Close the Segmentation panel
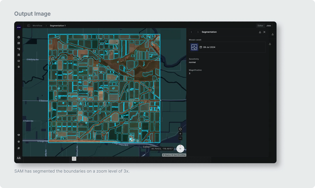This screenshot has height=188, width=315. point(264,32)
